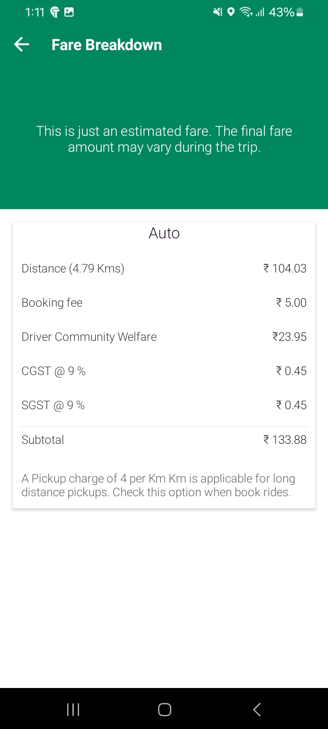Tap the back arrow in the header
This screenshot has height=729, width=328.
[x=22, y=45]
